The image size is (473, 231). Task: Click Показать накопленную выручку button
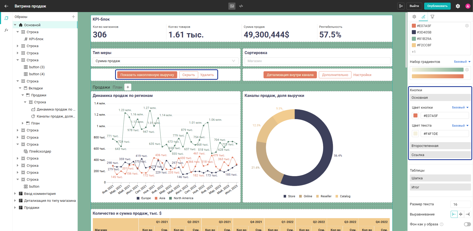coord(147,75)
